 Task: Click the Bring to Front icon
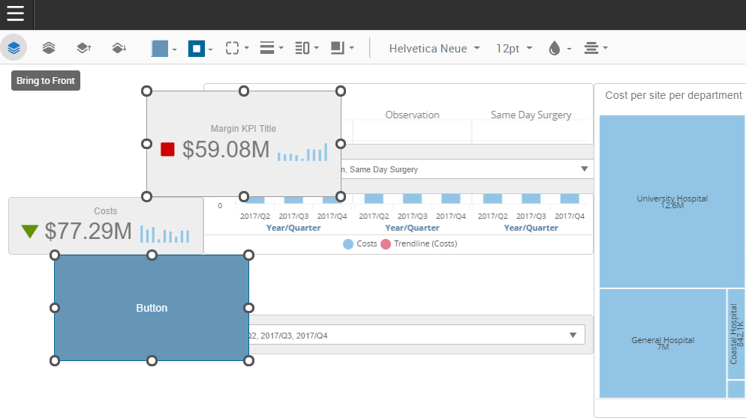click(14, 48)
